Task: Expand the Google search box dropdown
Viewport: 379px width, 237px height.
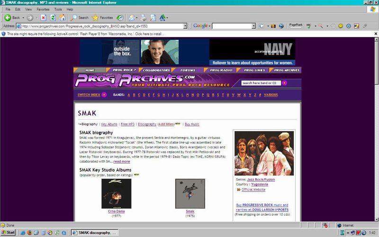Action: 253,26
